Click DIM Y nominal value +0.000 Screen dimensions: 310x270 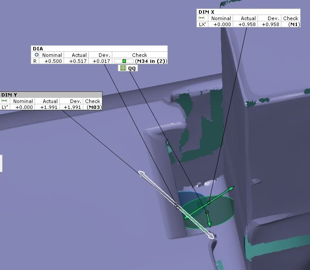click(x=24, y=107)
